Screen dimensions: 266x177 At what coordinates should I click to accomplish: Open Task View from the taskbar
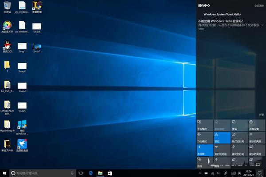tap(81, 173)
